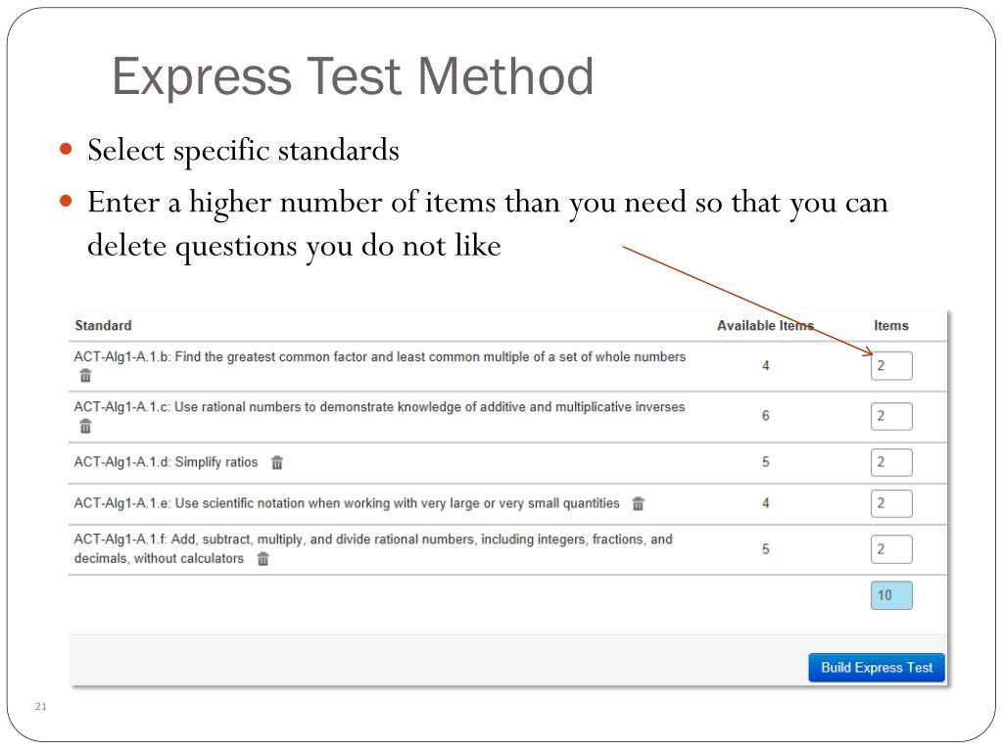Viewport: 1003px width, 752px height.
Task: Select the Items box for additive inverses row
Action: (891, 416)
